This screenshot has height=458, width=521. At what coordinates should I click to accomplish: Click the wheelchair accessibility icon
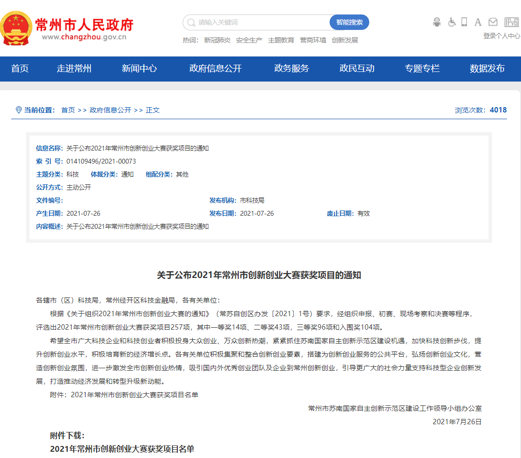451,22
